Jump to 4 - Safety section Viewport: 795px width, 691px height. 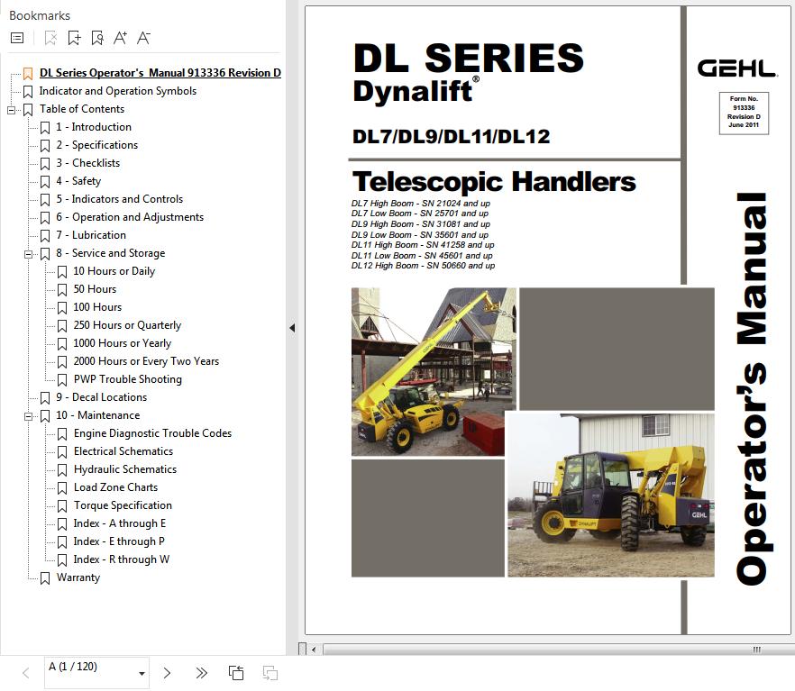tap(78, 181)
